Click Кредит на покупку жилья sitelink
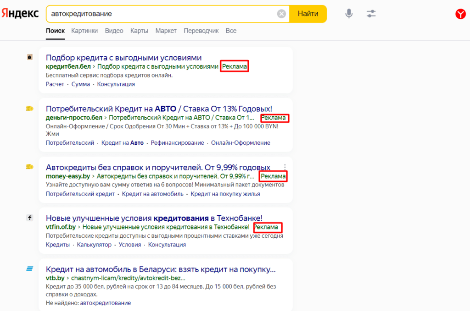Screen dimensions: 470x311 click(x=225, y=194)
